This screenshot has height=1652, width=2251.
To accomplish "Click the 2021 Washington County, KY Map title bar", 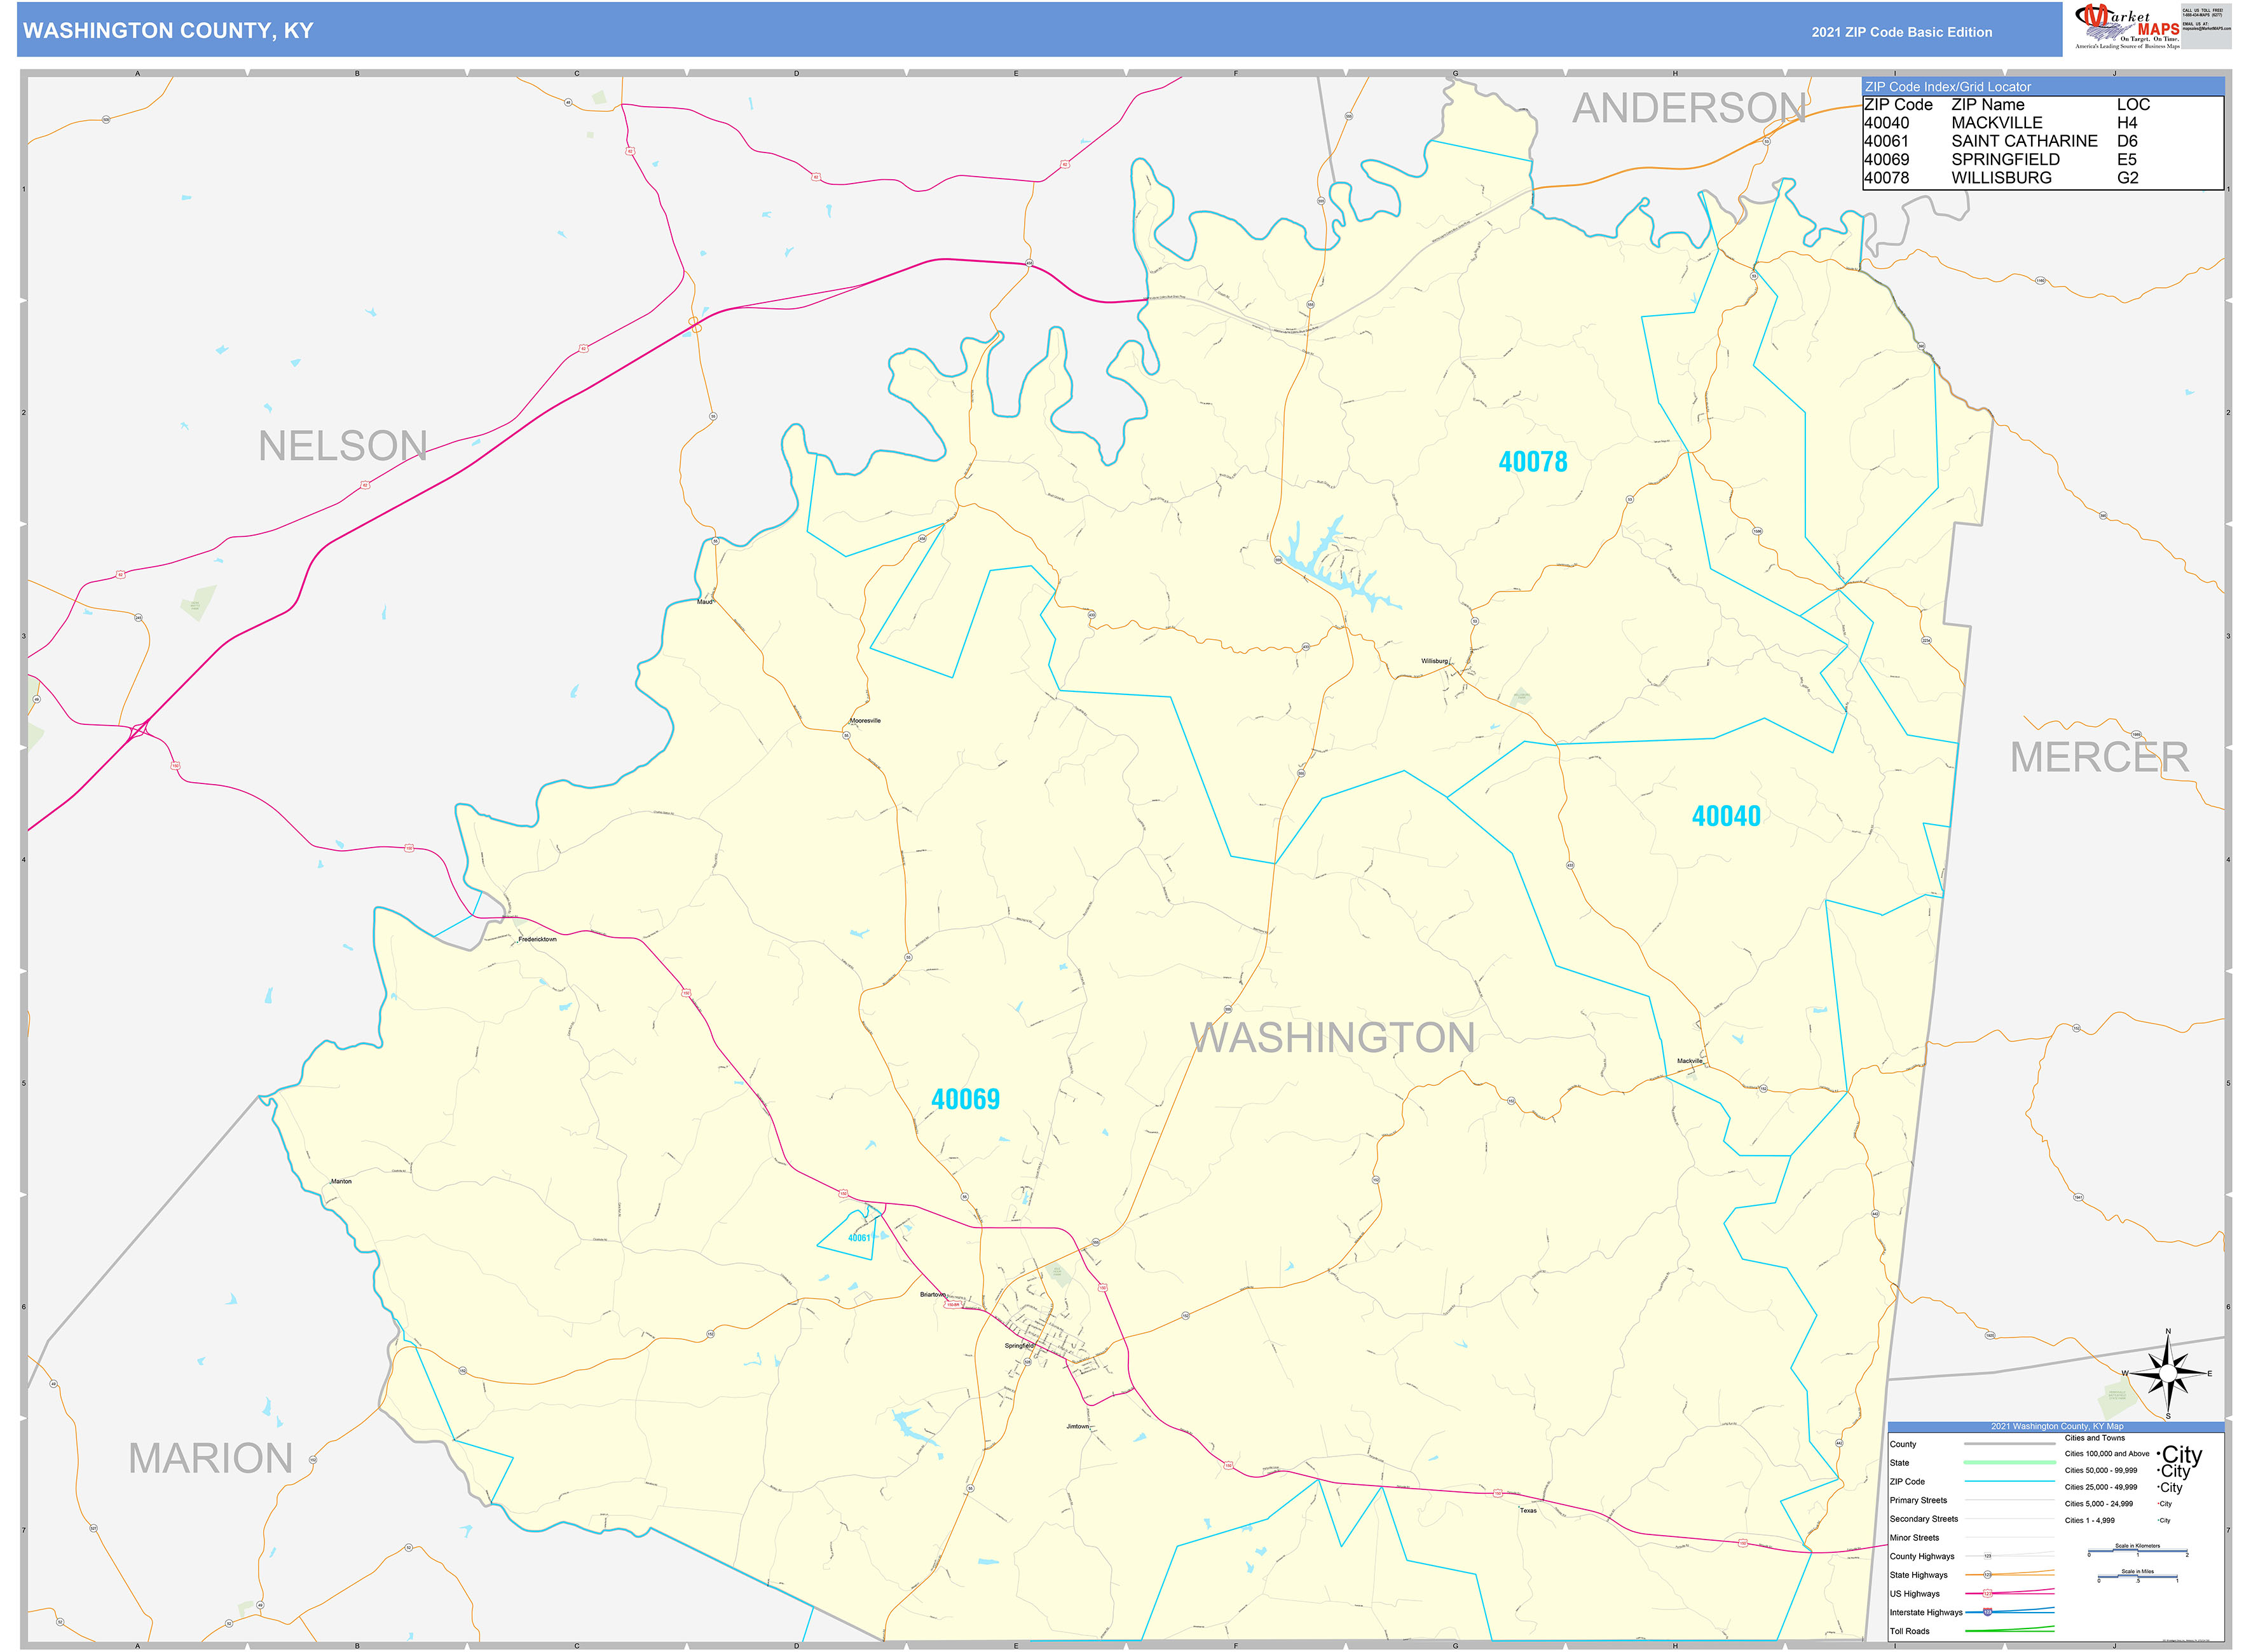I will (2057, 1427).
